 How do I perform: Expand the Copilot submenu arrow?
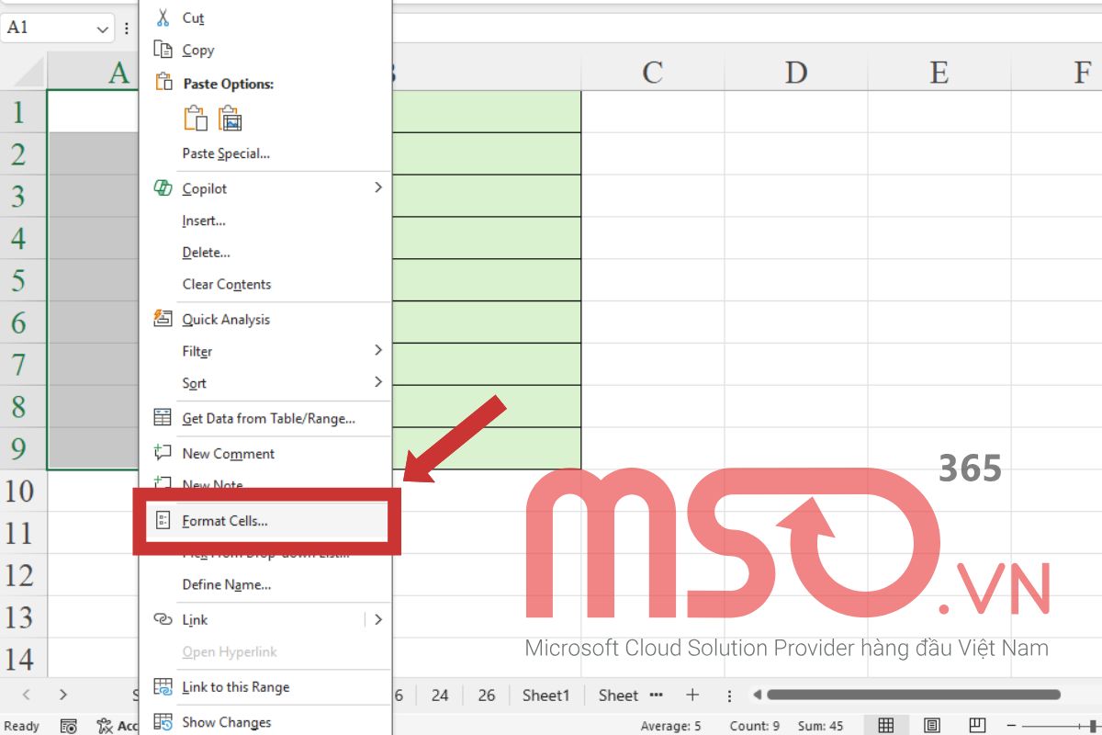pyautogui.click(x=378, y=187)
